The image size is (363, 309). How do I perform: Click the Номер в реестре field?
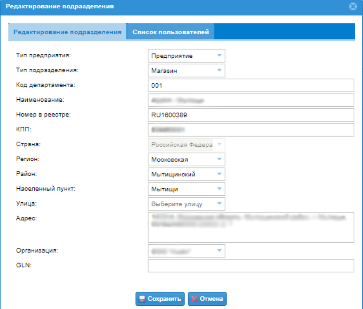pos(251,115)
